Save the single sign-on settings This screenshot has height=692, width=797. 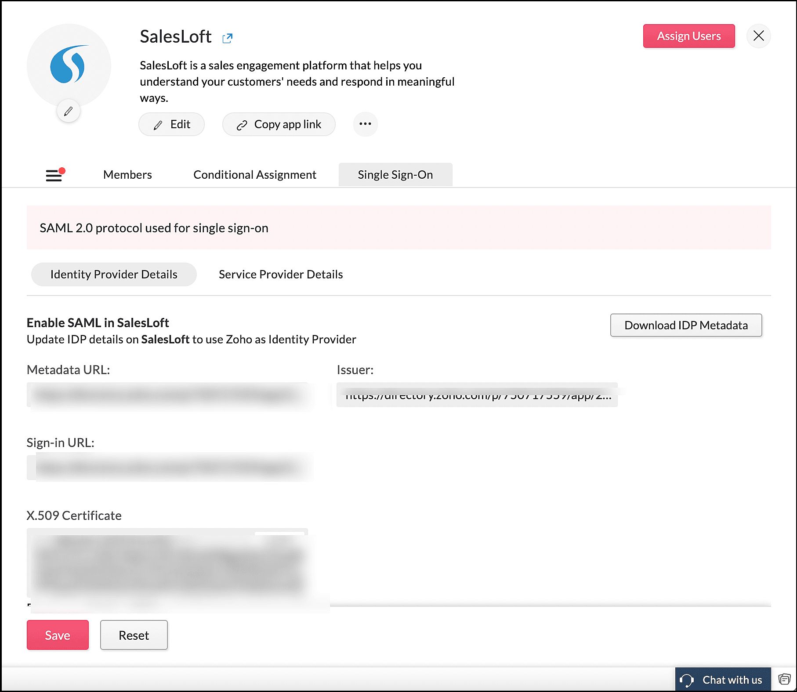coord(58,635)
